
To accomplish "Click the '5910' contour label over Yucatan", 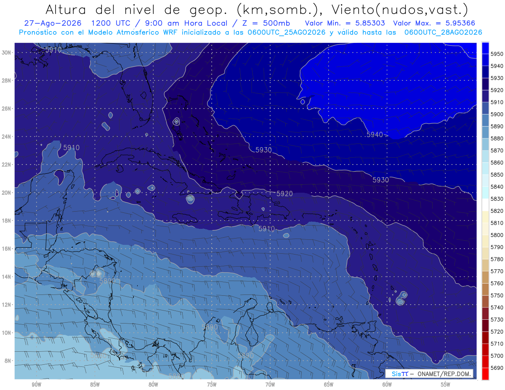I will tap(71, 148).
